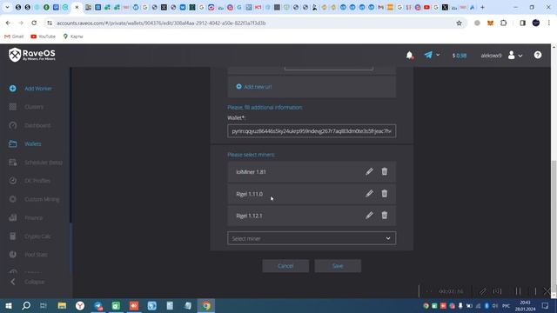Screen dimensions: 557x313
Task: Edit the Rigel 1.12.1 miner entry
Action: [x=369, y=216]
